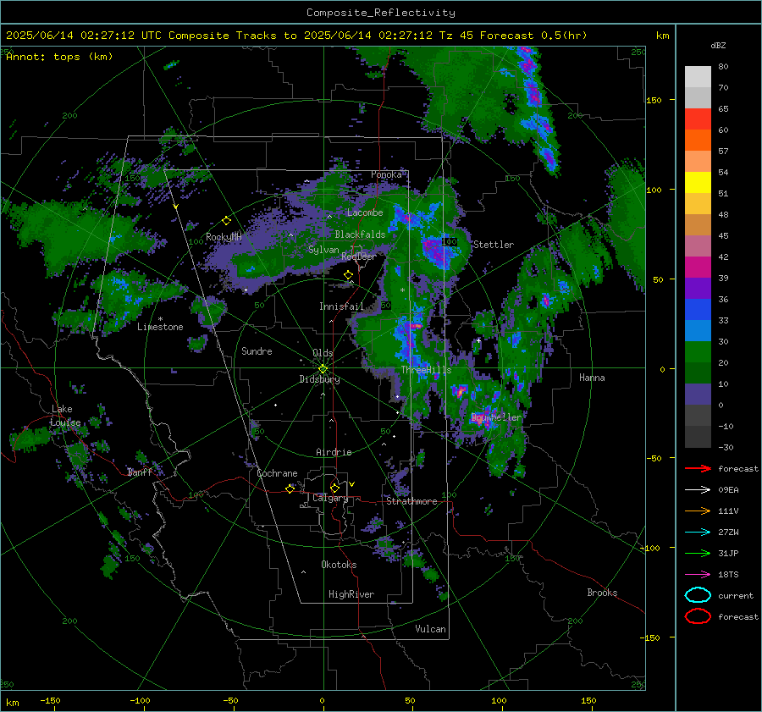
Task: Click the Composite_Reflectivity title
Action: [380, 13]
